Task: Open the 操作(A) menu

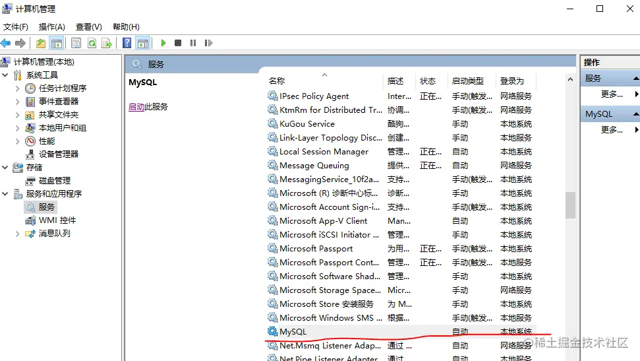Action: 52,27
